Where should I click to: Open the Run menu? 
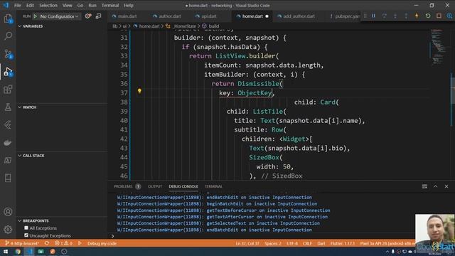tap(92, 5)
